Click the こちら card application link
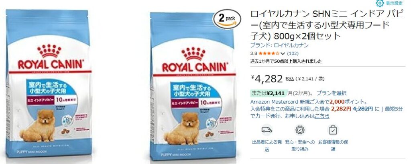Image resolution: width=411 pixels, height=164 pixels. point(322,116)
